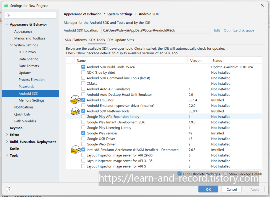270x197 pixels.
Task: Click 'Update Available: 35.0.0 rc4' status
Action: tap(232, 67)
